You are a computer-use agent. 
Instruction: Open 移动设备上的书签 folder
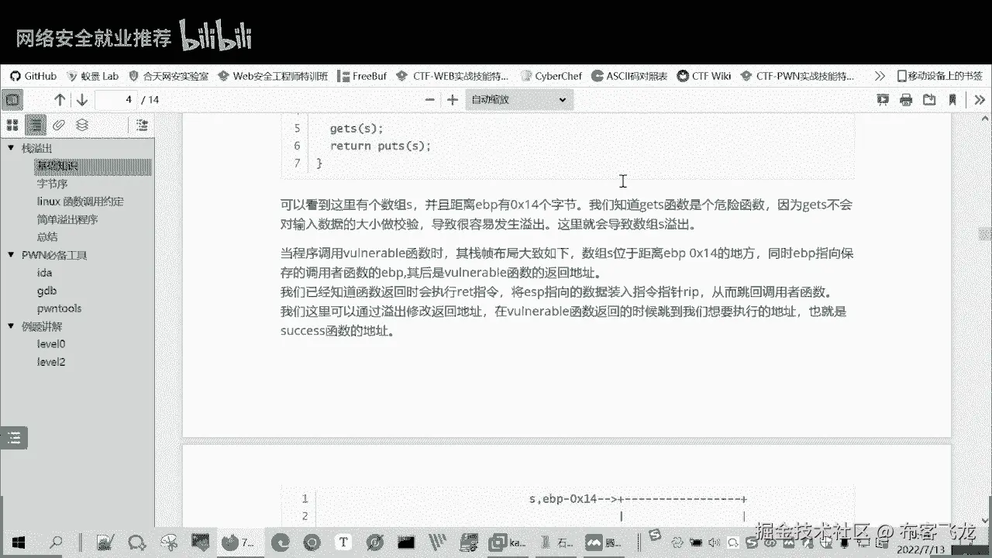pos(940,76)
